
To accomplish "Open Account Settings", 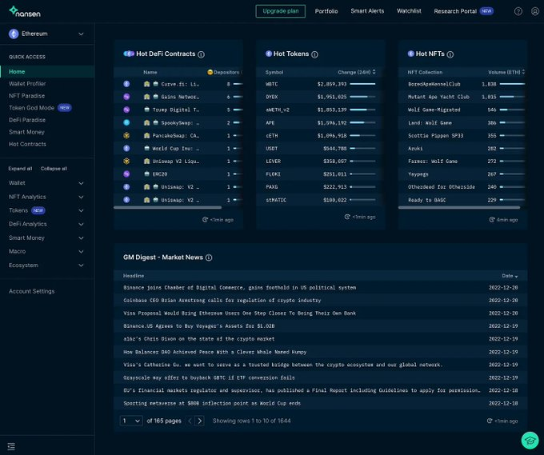I will click(31, 291).
